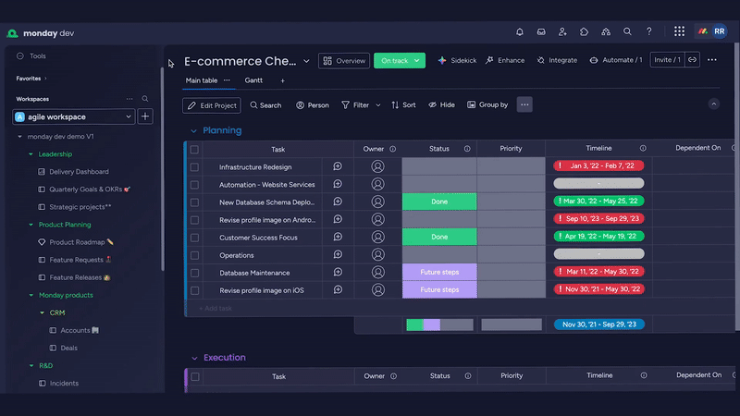This screenshot has height=416, width=740.
Task: Click the invite members icon in top bar
Action: (x=562, y=31)
